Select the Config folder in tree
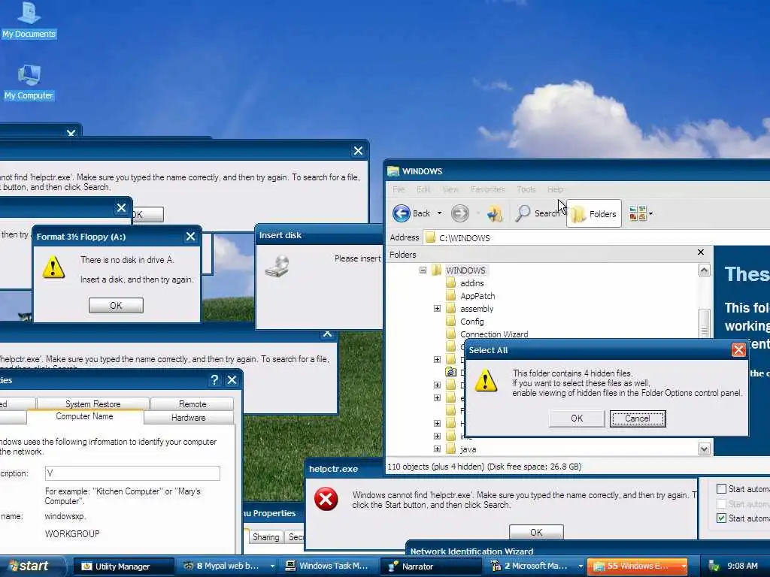 472,322
